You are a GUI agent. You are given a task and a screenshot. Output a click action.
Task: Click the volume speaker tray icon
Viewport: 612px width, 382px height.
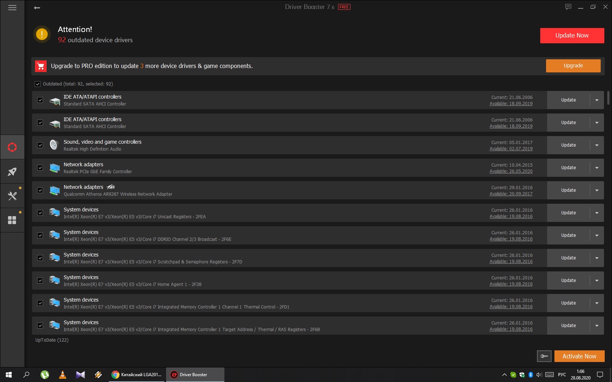pos(540,375)
